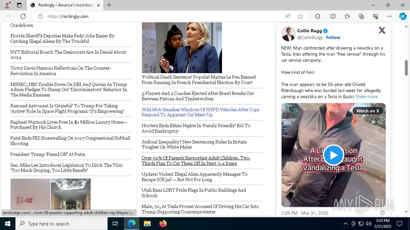Click the X logo on tweet
The width and height of the screenshot is (410, 230).
pos(382,30)
